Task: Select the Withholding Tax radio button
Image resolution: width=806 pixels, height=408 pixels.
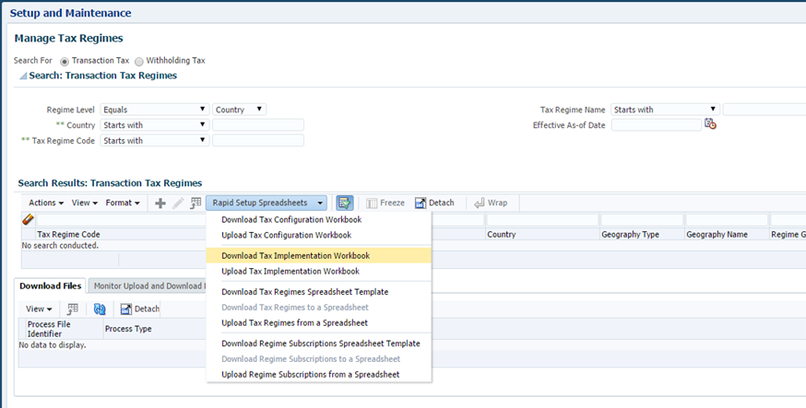Action: pyautogui.click(x=139, y=61)
